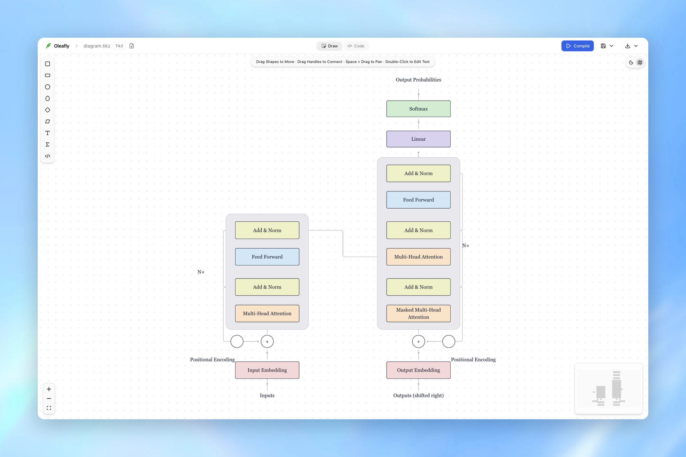
Task: Zoom in with the plus button
Action: click(49, 389)
